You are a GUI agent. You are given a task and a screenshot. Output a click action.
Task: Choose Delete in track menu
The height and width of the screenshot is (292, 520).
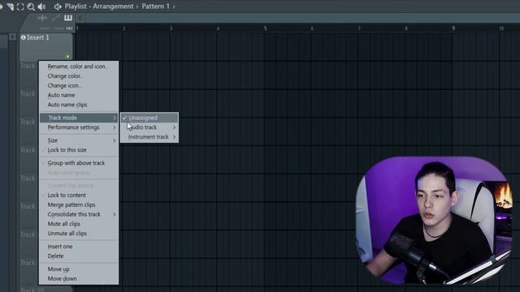point(78,256)
